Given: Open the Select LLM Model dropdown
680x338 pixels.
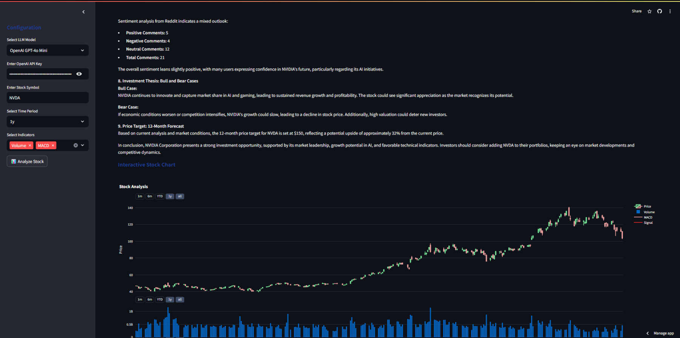Looking at the screenshot, I should [x=48, y=50].
